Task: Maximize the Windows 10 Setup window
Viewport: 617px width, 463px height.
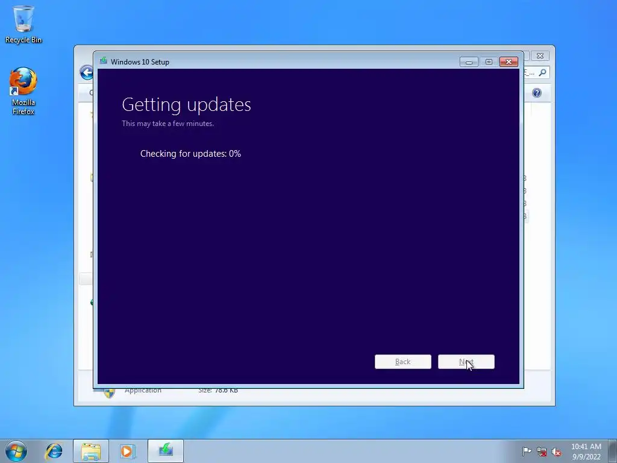Action: 489,62
